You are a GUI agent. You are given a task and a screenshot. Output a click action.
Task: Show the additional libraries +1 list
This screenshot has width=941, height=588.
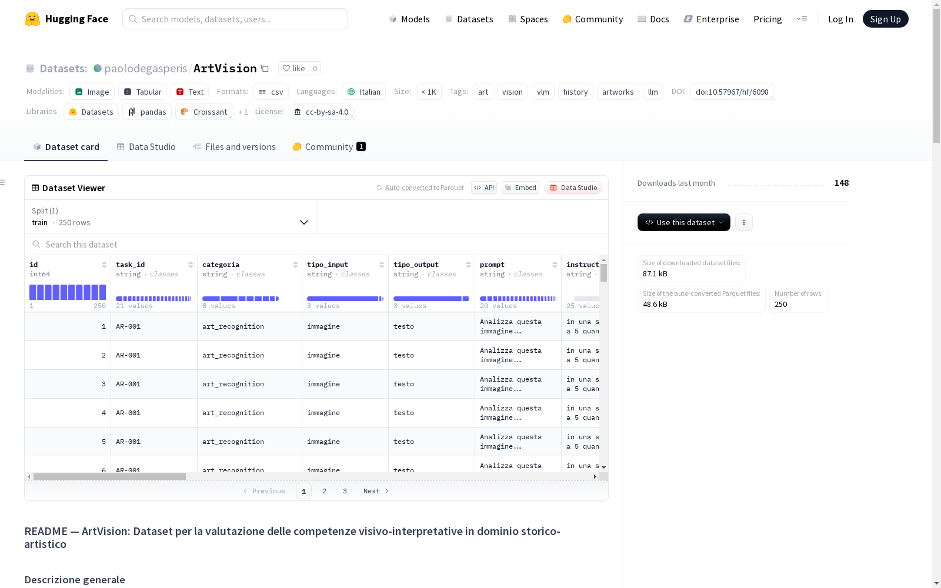click(243, 112)
